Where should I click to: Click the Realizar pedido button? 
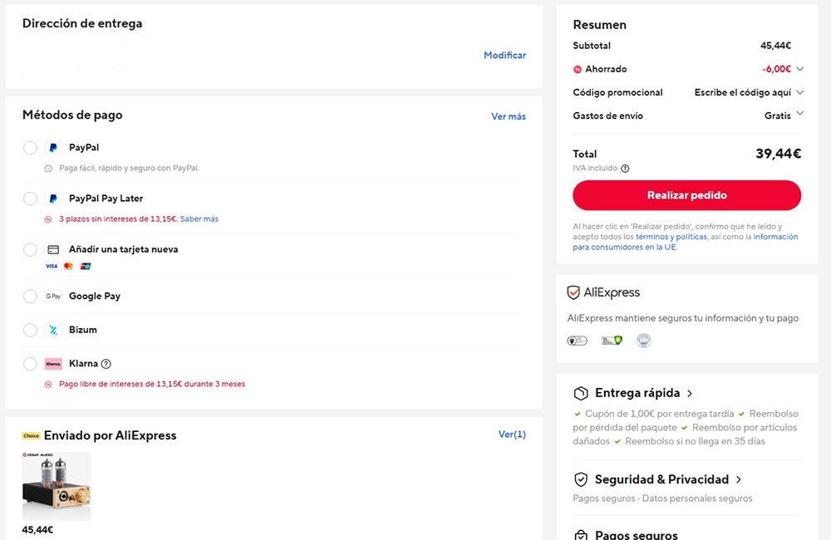point(687,195)
